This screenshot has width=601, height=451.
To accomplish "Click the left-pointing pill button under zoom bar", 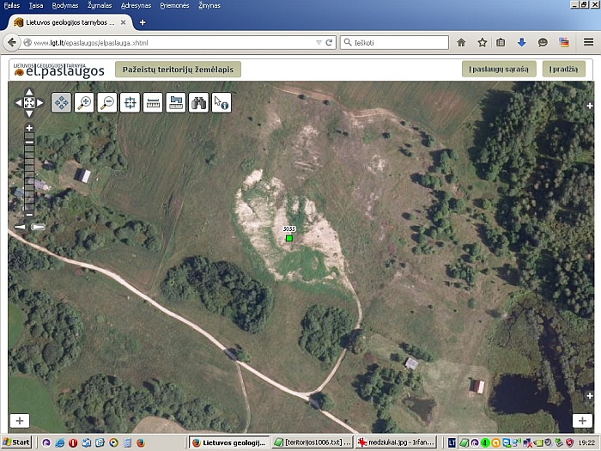I will pyautogui.click(x=20, y=227).
